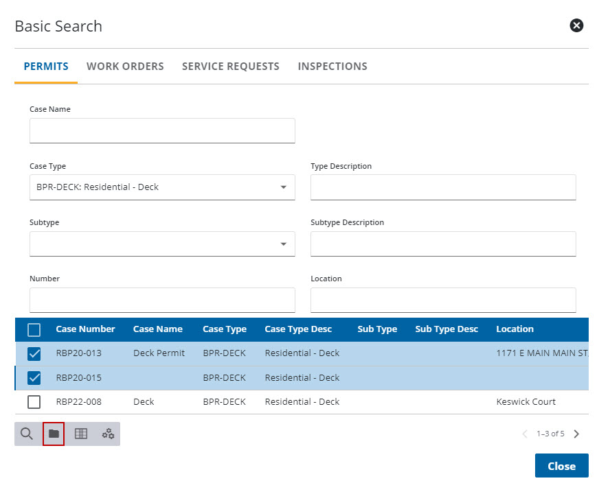The image size is (599, 483).
Task: Switch to the WORK ORDERS tab
Action: click(125, 66)
